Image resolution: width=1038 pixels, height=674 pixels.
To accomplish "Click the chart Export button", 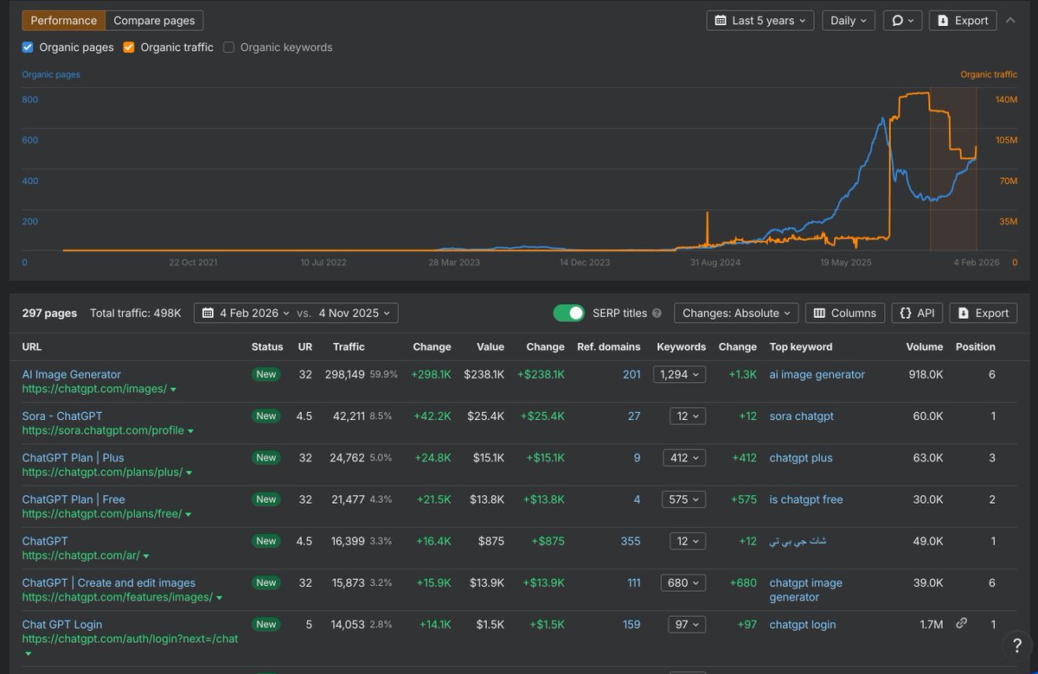I will coord(963,21).
